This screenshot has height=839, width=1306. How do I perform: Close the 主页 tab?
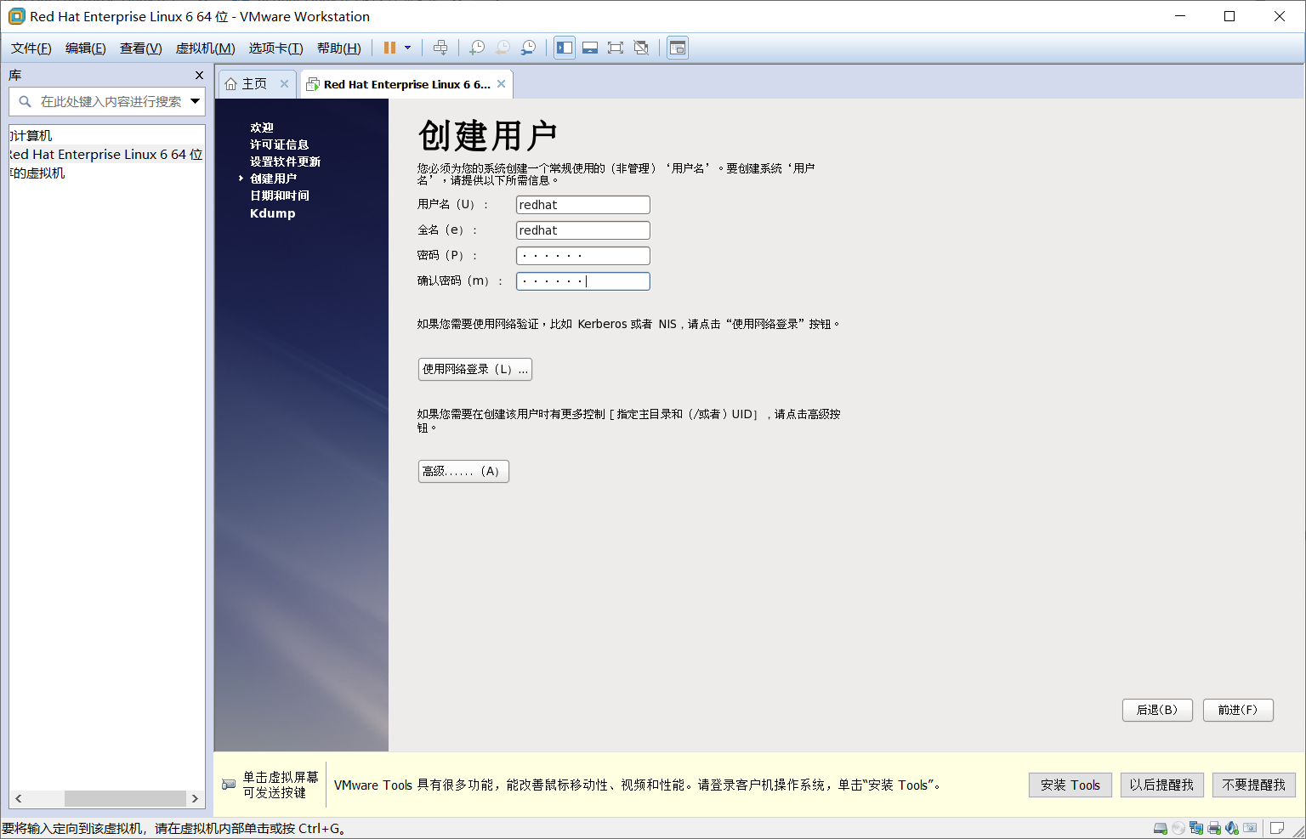[284, 83]
